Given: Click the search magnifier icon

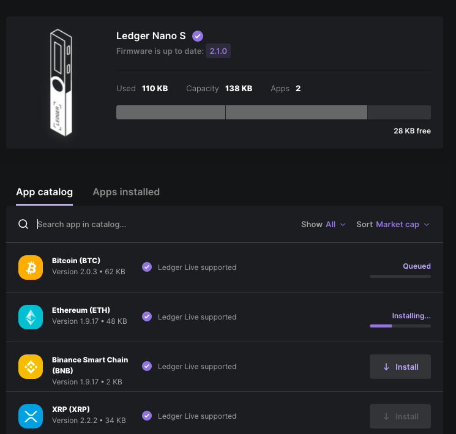Looking at the screenshot, I should [x=23, y=224].
